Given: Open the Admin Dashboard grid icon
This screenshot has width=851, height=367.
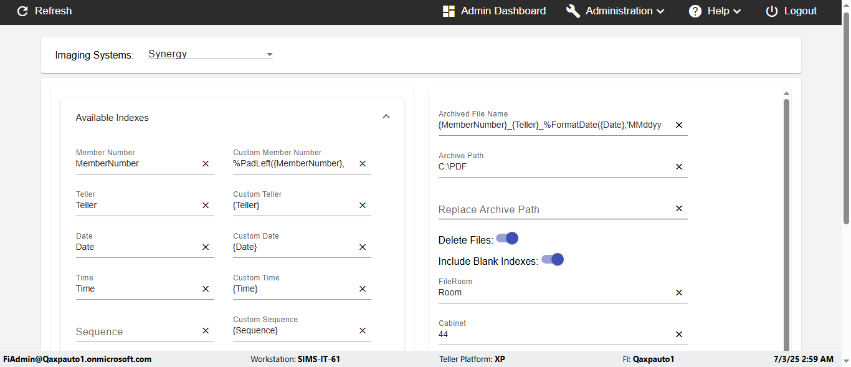Looking at the screenshot, I should click(449, 11).
